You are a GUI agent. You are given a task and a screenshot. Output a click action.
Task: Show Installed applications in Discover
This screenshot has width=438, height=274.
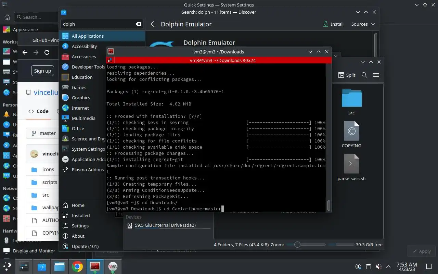(81, 215)
